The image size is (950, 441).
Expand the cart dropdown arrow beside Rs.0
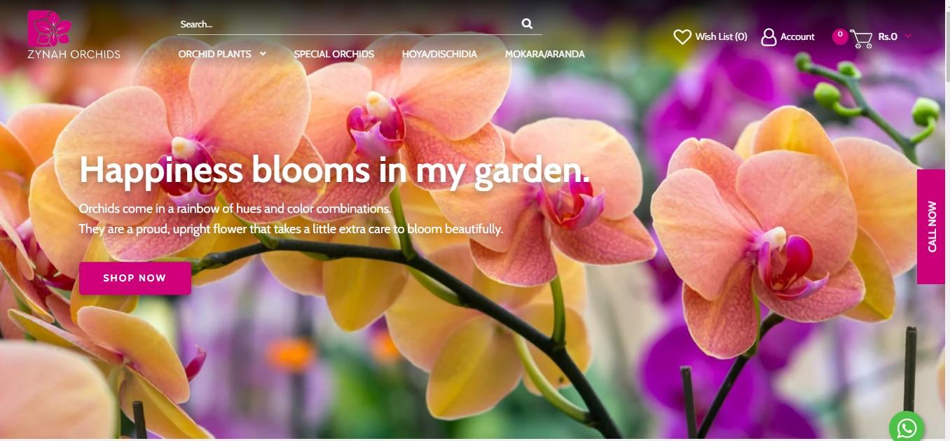(x=908, y=36)
